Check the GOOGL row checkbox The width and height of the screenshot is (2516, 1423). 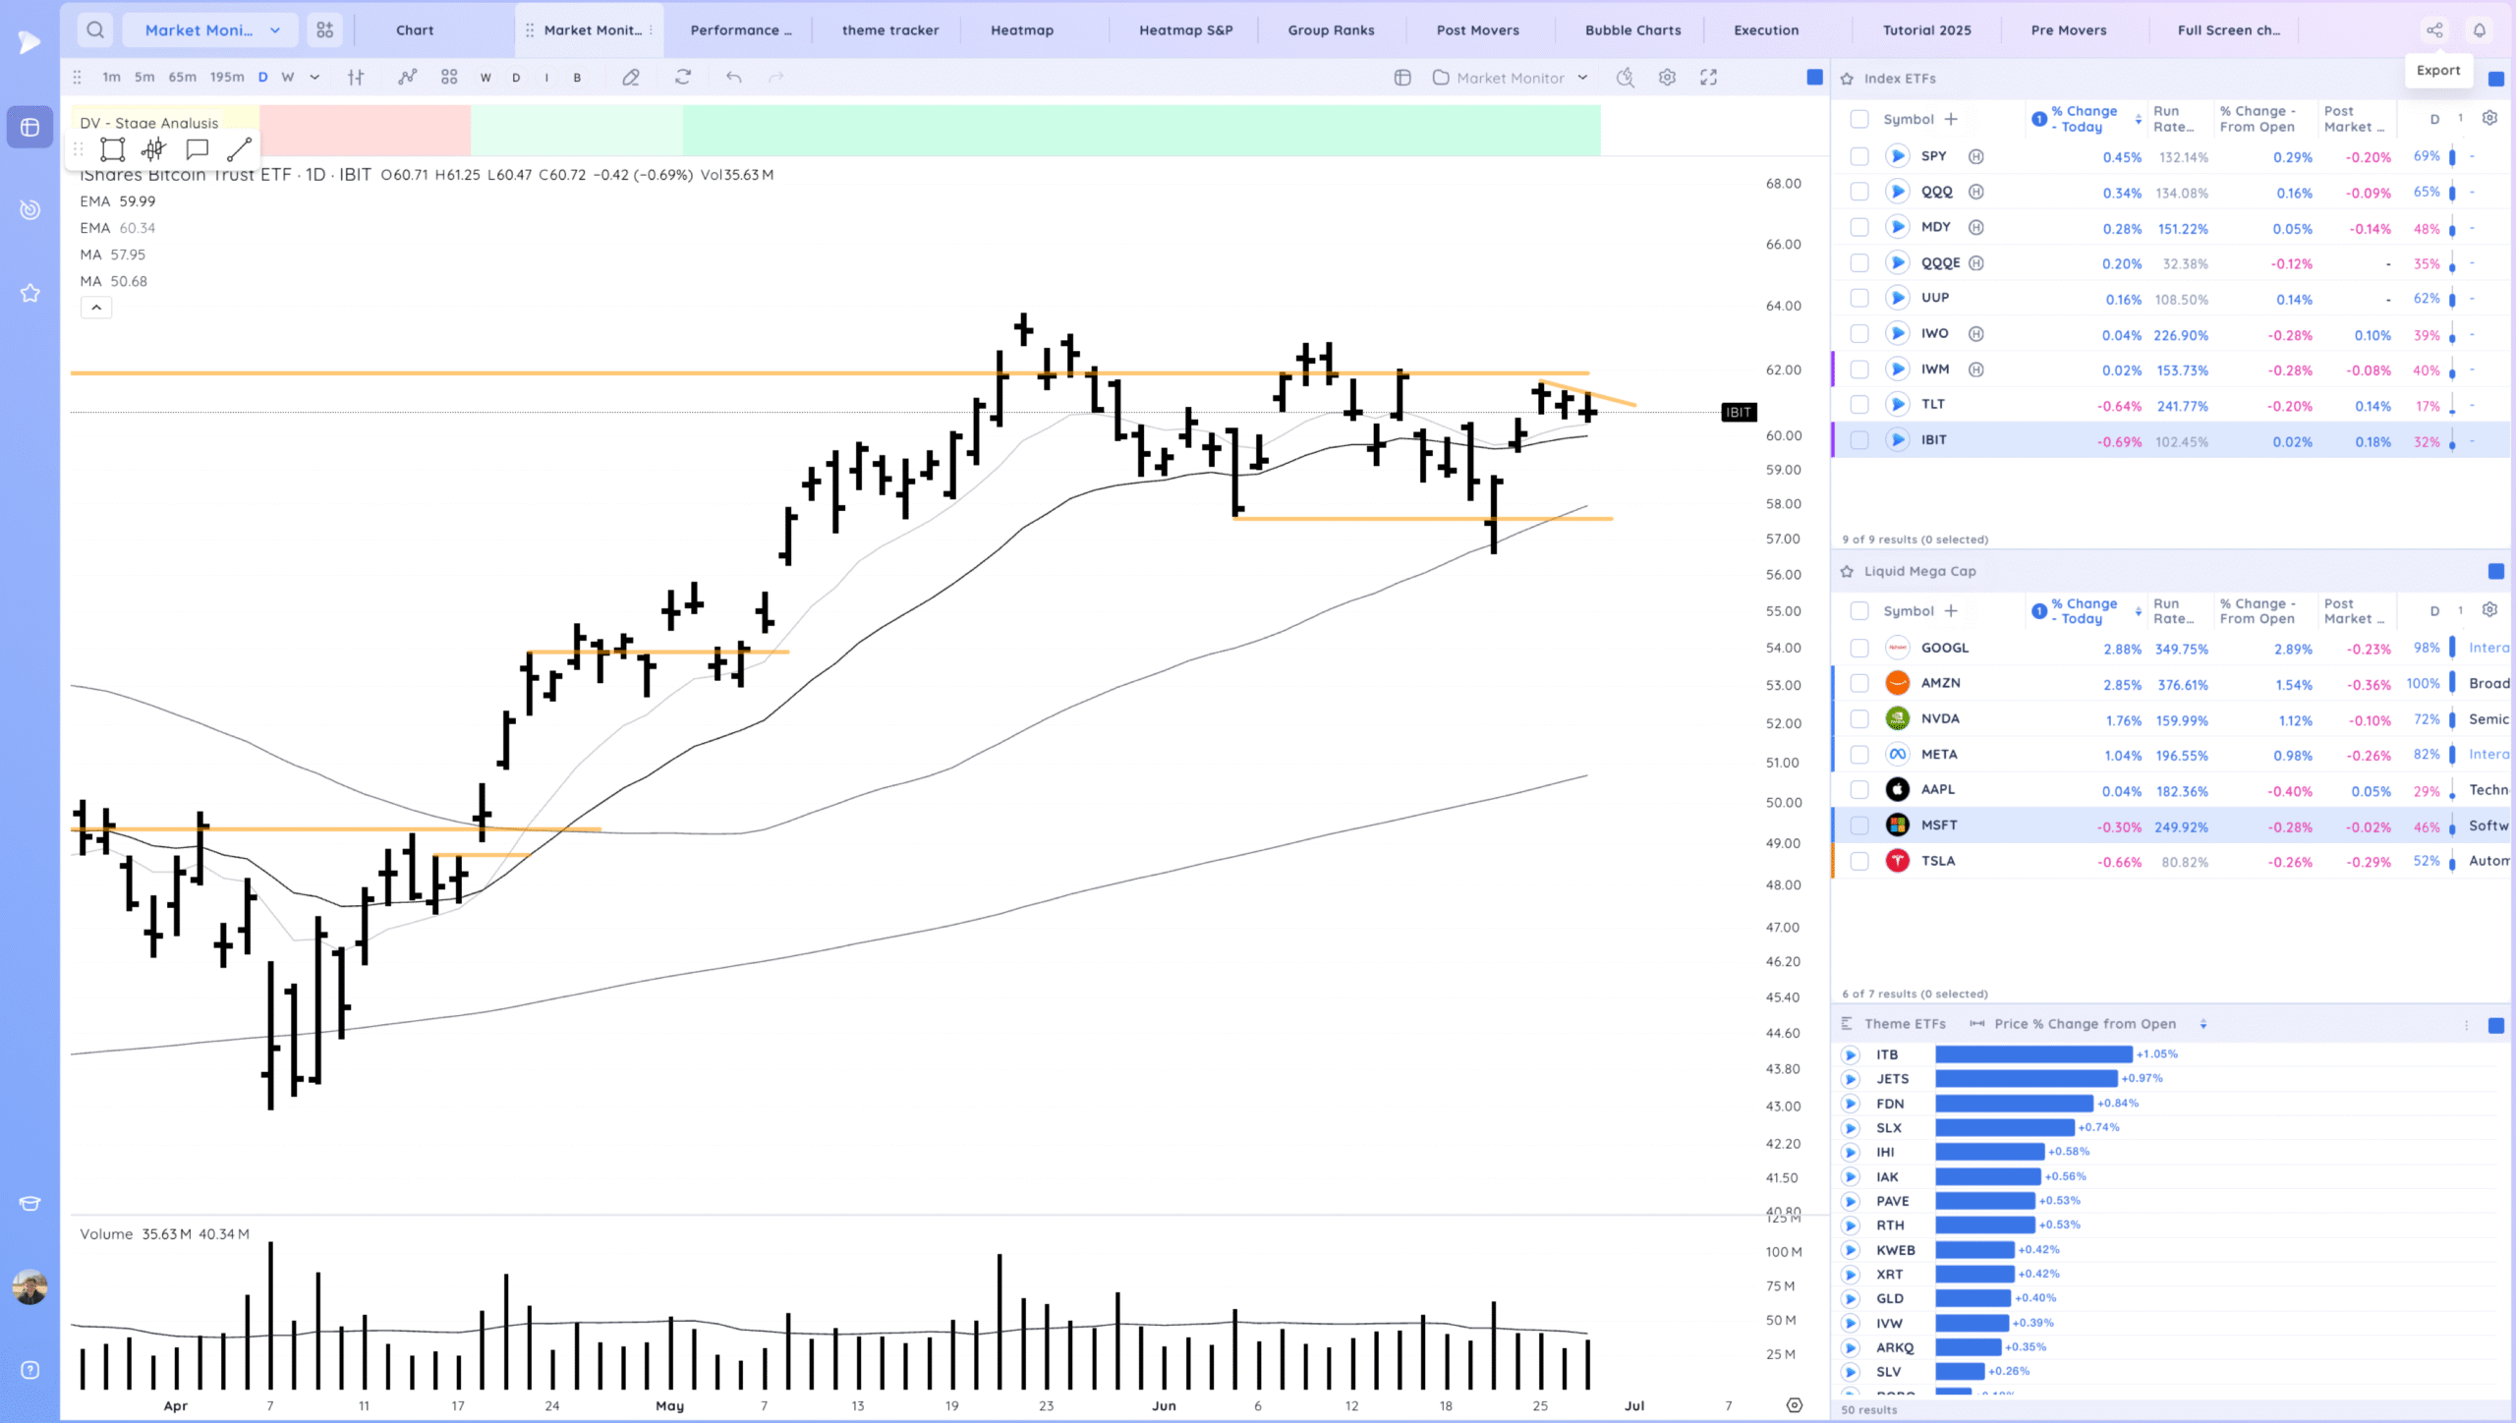(x=1858, y=649)
